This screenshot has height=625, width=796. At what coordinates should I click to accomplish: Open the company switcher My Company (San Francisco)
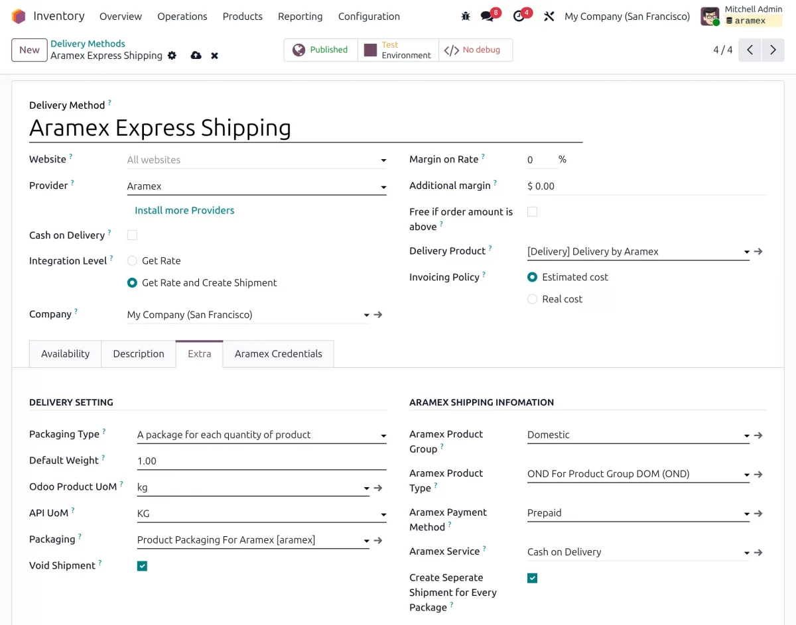point(628,16)
